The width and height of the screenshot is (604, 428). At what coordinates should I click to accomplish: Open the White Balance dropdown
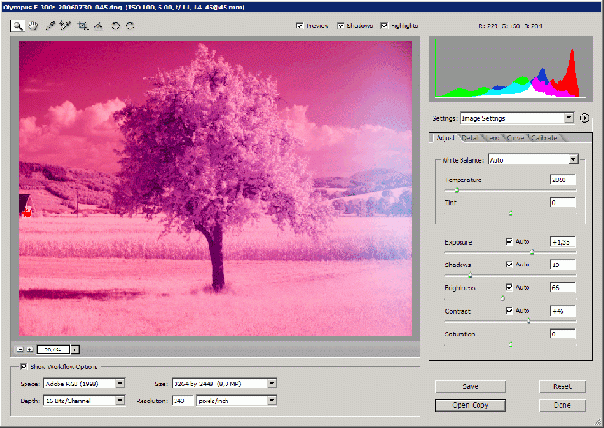pos(572,160)
